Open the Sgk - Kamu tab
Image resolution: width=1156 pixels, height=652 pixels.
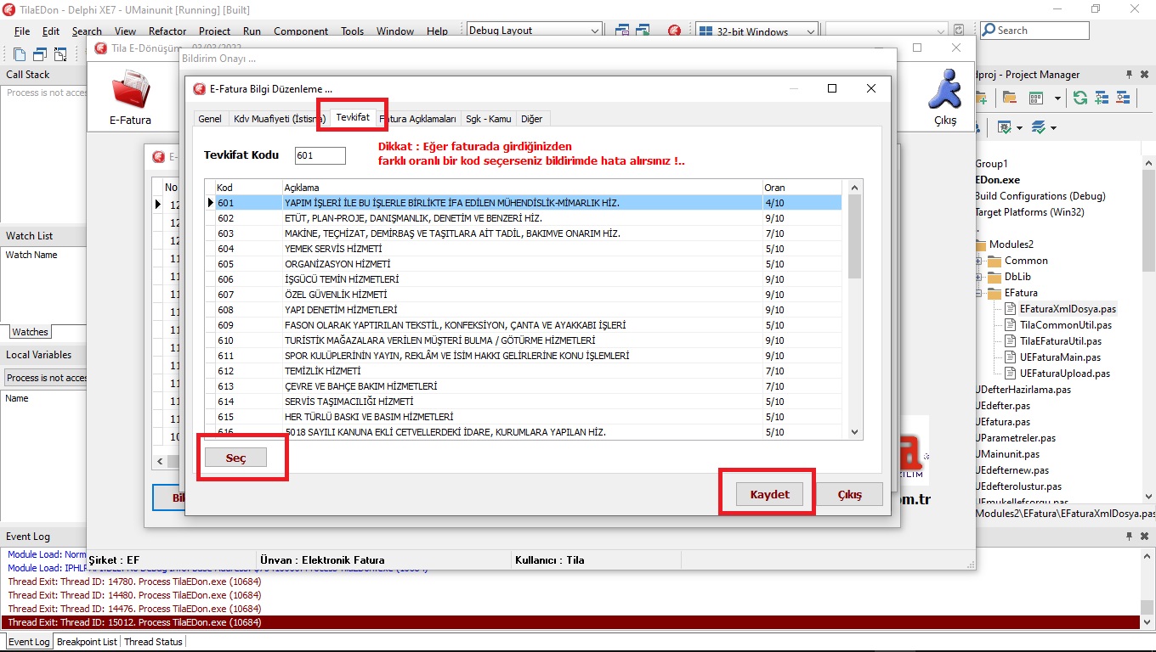click(x=488, y=119)
